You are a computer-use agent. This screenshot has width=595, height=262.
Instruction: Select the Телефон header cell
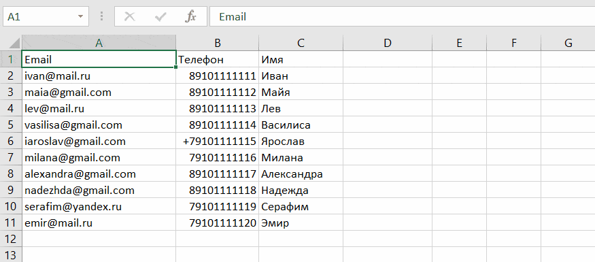pos(218,59)
